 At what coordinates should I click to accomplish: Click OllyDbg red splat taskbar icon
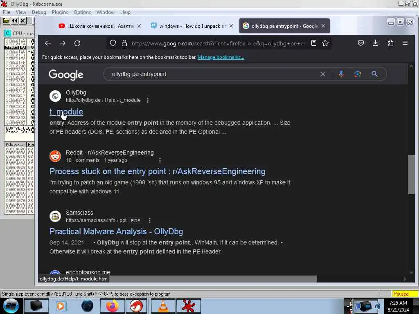[x=188, y=306]
